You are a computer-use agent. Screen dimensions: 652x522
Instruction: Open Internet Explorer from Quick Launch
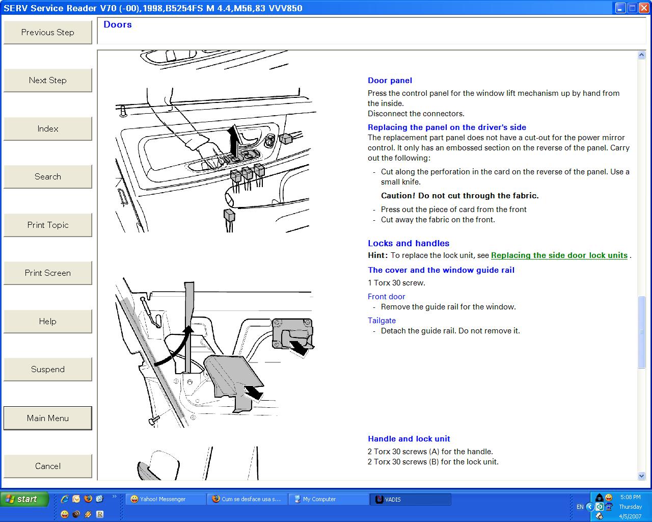[65, 499]
